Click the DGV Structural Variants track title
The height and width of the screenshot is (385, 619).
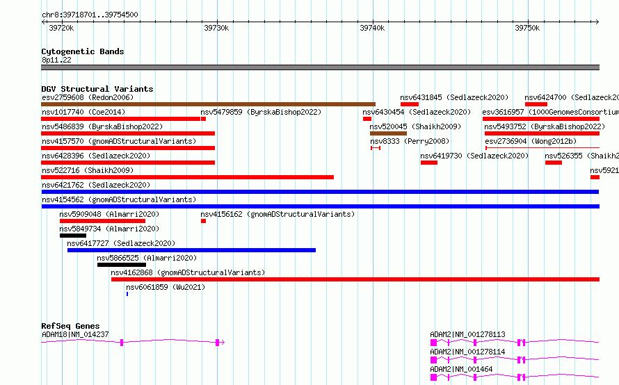coord(97,89)
